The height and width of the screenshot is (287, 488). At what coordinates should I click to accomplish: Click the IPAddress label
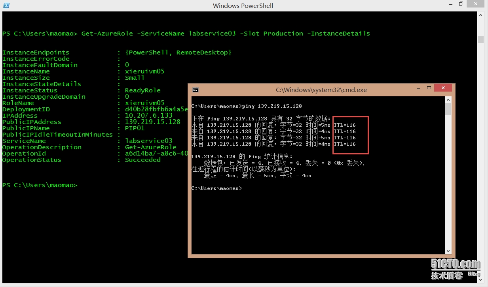tap(20, 116)
